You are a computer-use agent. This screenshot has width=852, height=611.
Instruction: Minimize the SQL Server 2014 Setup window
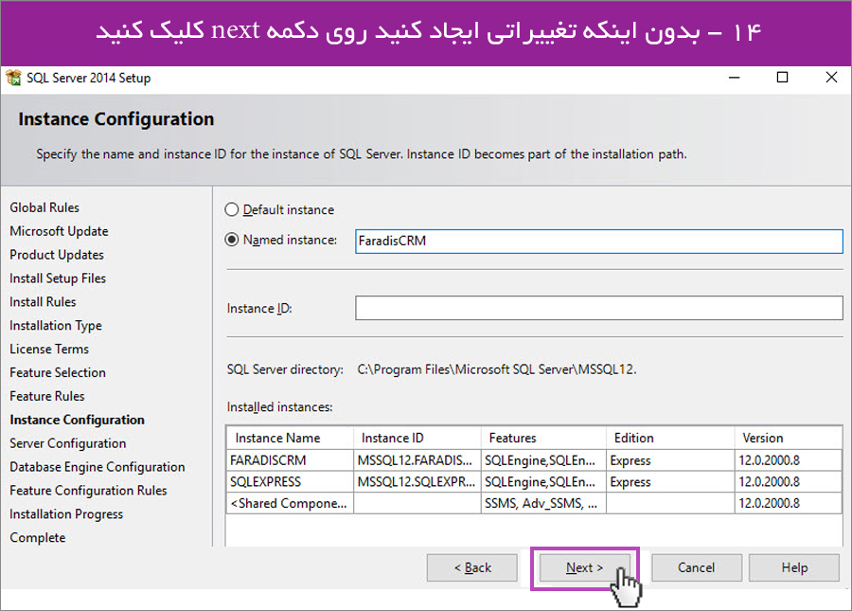pos(734,78)
